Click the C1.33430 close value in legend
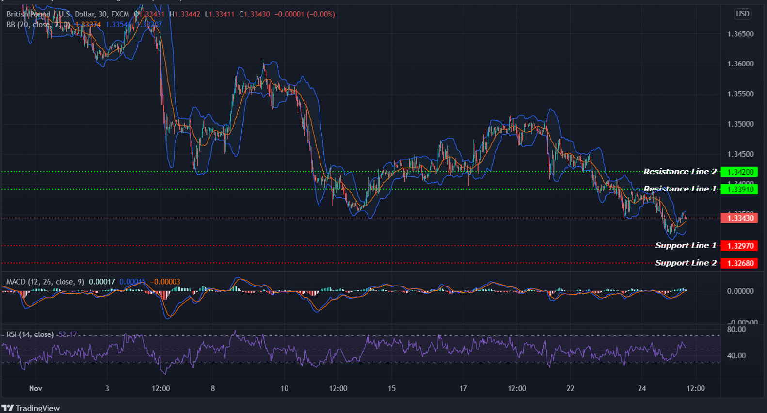The image size is (767, 413). click(255, 14)
